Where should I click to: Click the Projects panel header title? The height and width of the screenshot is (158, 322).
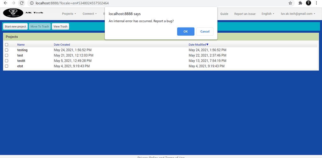tap(12, 37)
